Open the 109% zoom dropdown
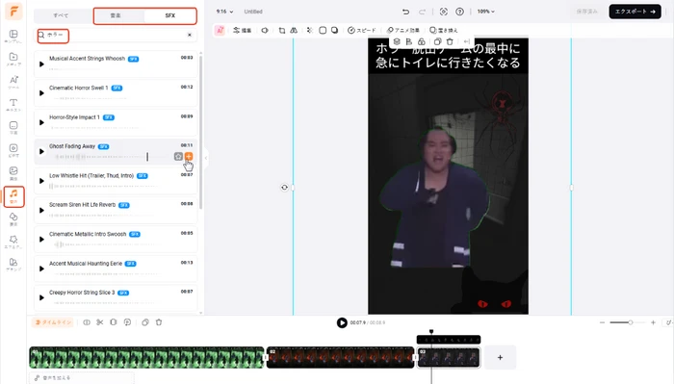The height and width of the screenshot is (384, 674). [x=485, y=12]
